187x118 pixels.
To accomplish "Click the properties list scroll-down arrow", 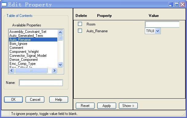I will pos(60,65).
